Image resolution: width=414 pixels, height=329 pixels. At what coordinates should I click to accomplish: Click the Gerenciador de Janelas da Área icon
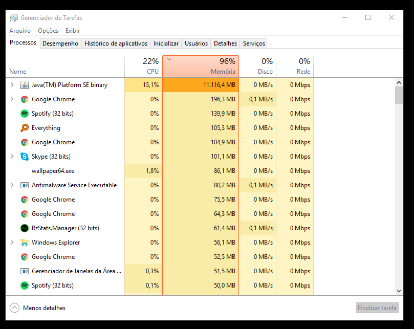(25, 271)
